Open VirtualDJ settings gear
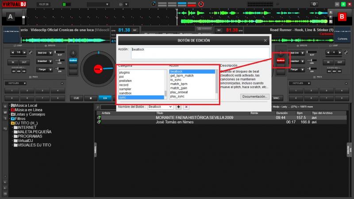This screenshot has height=199, width=354. coord(314,4)
